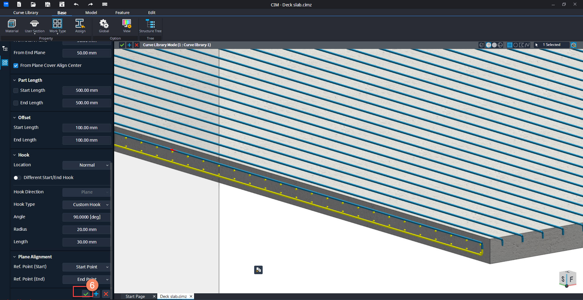The height and width of the screenshot is (300, 583).
Task: Undo the last action
Action: [76, 4]
